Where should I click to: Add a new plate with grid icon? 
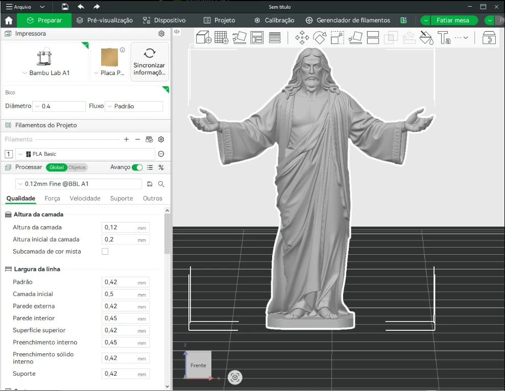click(x=221, y=37)
